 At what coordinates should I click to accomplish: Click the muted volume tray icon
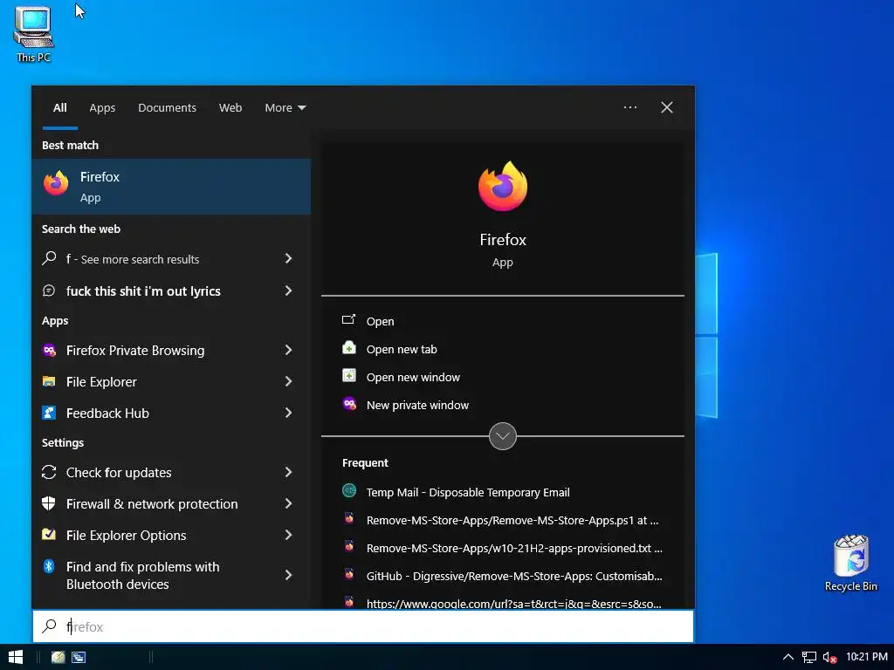point(829,658)
